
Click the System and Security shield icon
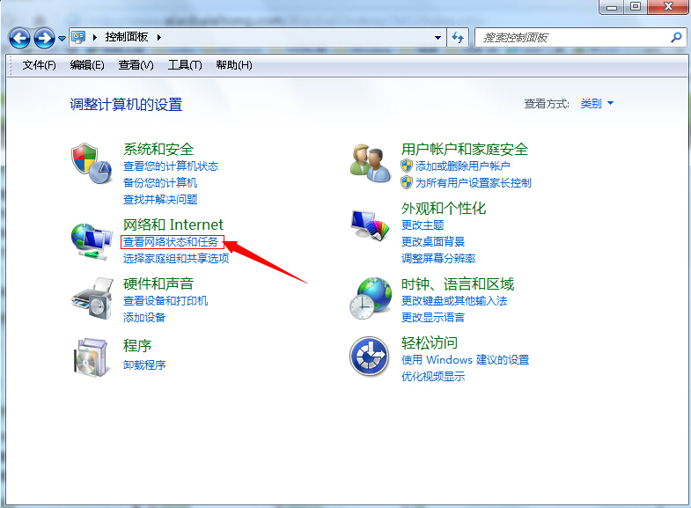(x=91, y=165)
